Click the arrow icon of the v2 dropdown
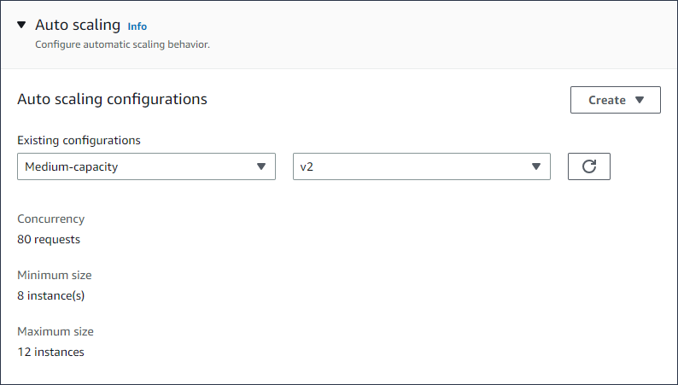The image size is (678, 385). coord(536,166)
